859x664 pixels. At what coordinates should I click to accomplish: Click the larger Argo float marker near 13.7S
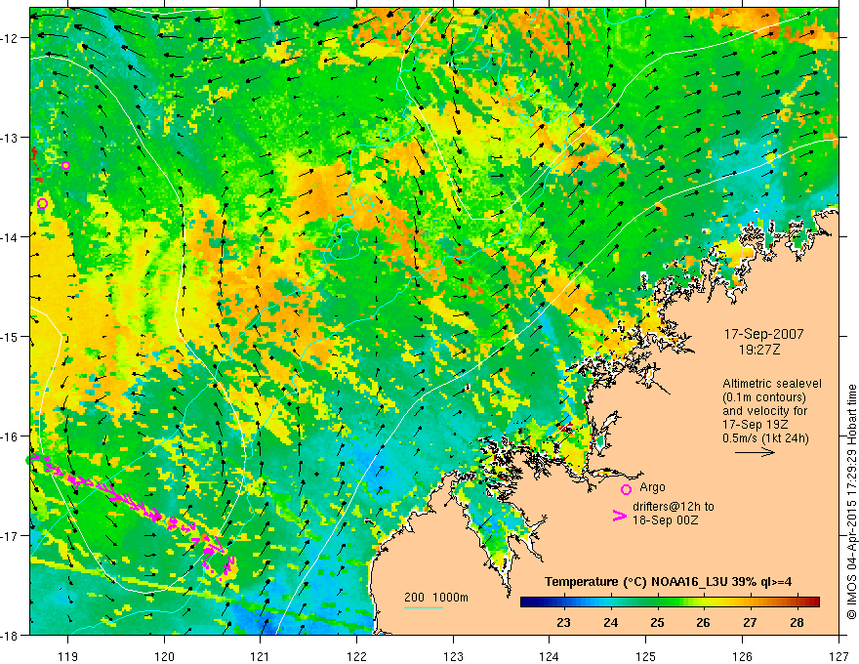(43, 203)
